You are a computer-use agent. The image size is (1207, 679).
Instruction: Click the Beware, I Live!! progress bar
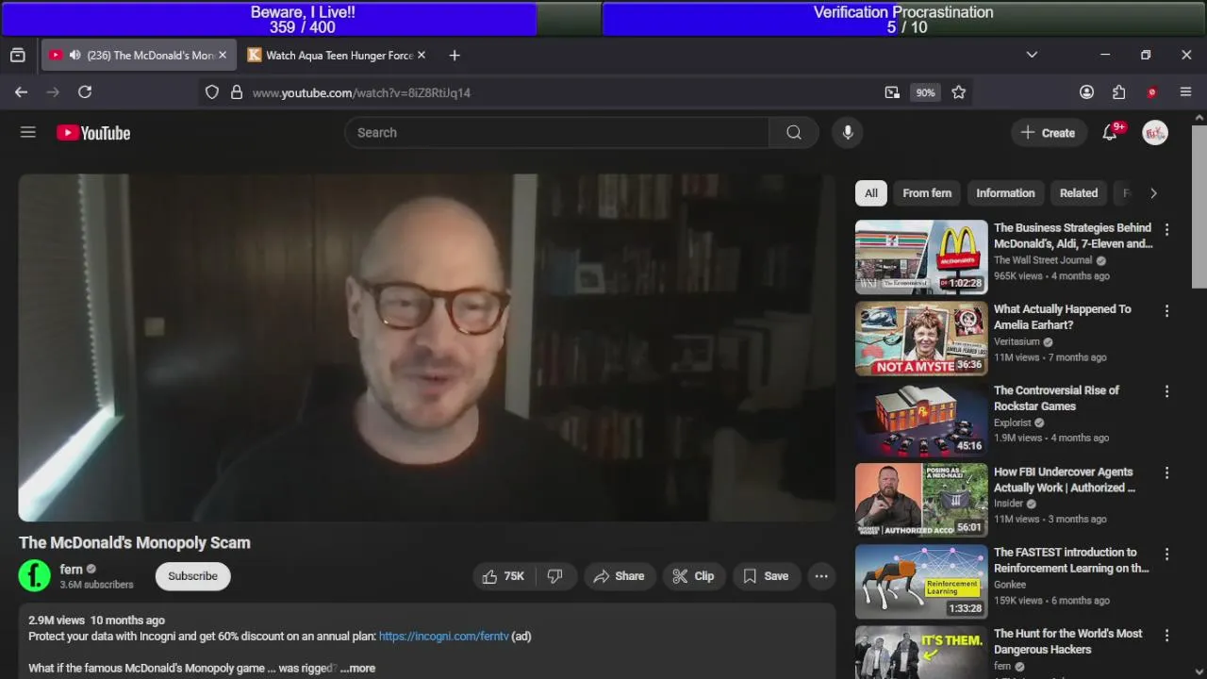[303, 19]
